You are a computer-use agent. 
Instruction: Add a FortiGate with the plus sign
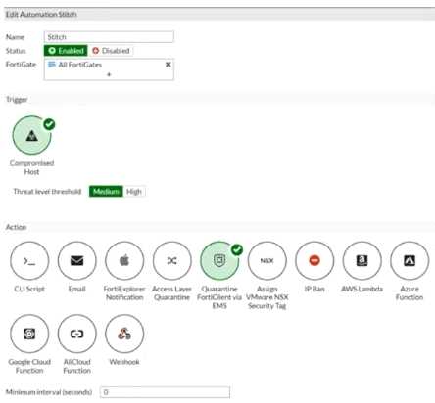tap(109, 74)
